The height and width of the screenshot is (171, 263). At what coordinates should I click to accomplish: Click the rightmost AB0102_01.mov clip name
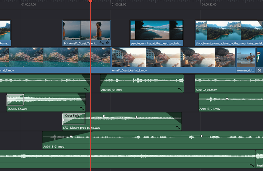pos(206,90)
